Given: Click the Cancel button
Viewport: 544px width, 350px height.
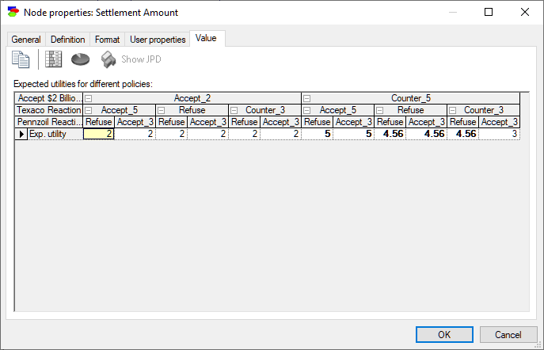Looking at the screenshot, I should pyautogui.click(x=508, y=335).
